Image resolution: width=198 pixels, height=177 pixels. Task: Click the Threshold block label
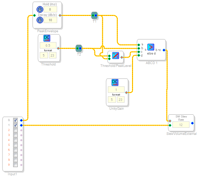click(48, 64)
